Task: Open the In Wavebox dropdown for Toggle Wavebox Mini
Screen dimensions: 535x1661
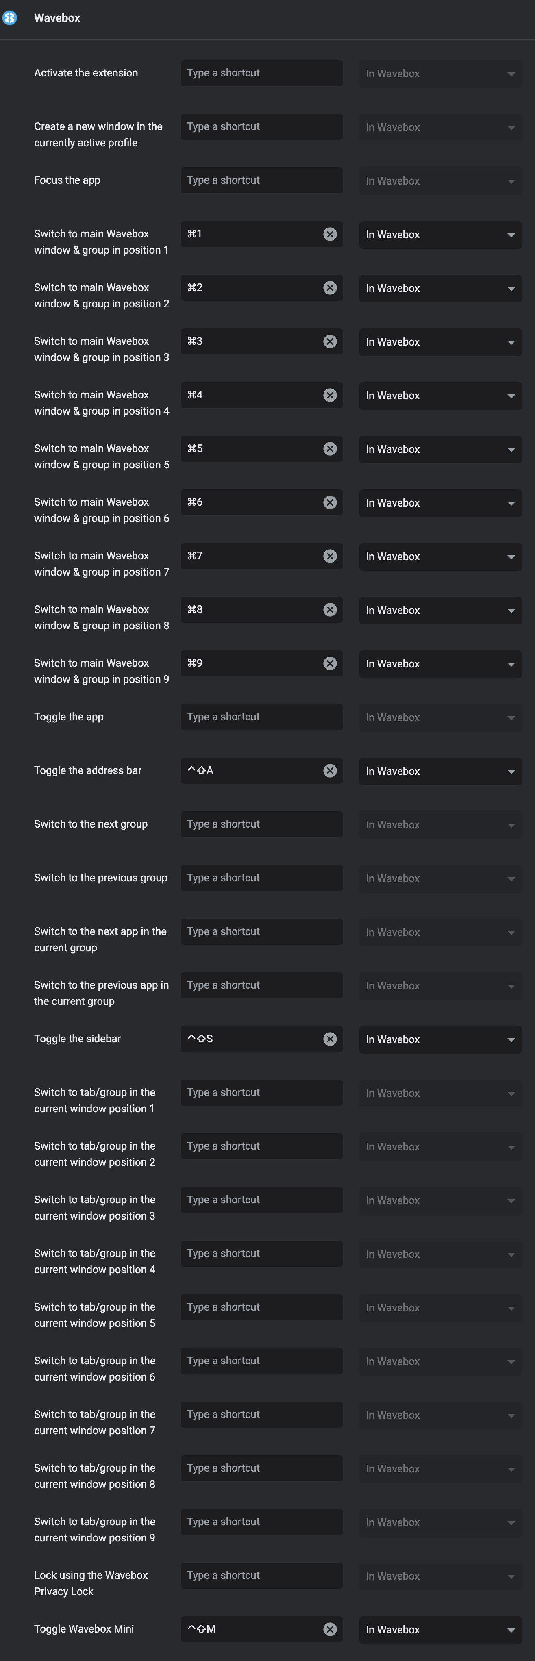Action: 440,1629
